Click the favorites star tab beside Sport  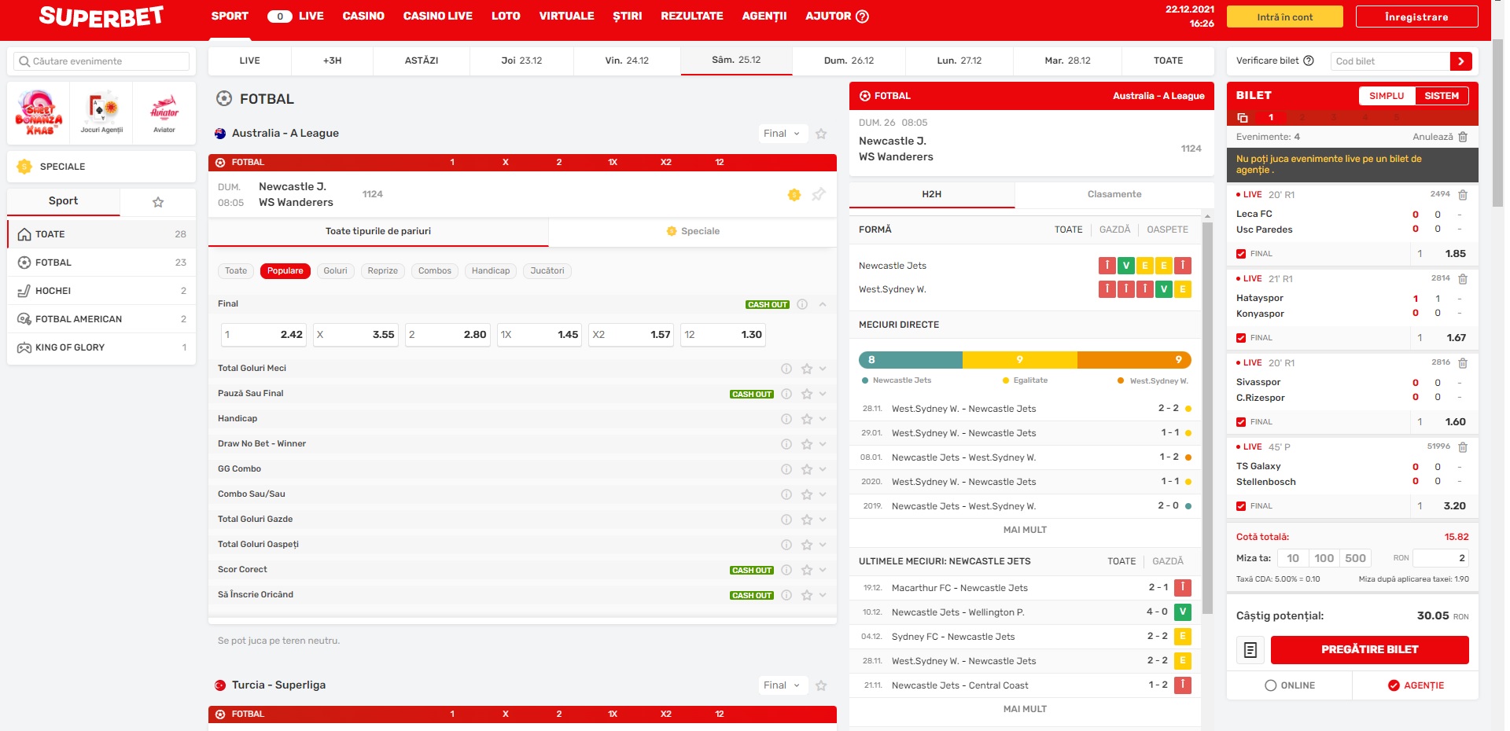click(158, 202)
